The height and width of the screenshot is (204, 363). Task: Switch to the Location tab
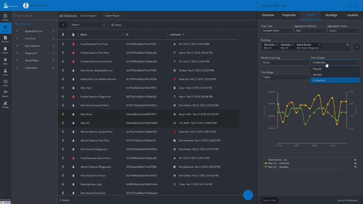click(x=353, y=15)
